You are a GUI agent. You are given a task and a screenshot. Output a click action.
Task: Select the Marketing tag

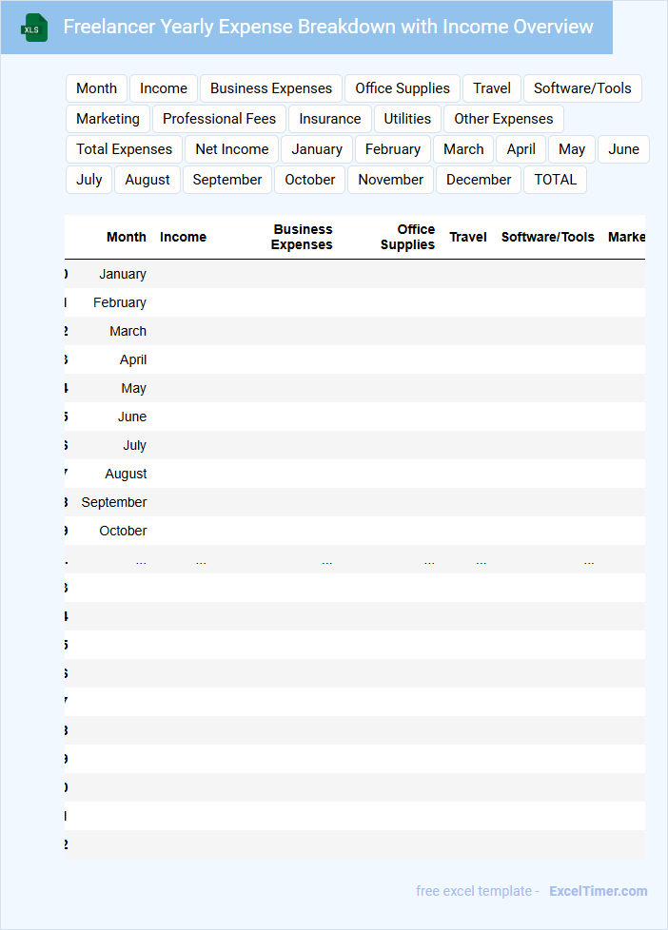tap(108, 119)
